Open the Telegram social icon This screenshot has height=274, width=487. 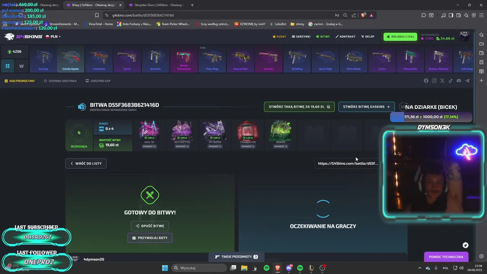pyautogui.click(x=467, y=81)
